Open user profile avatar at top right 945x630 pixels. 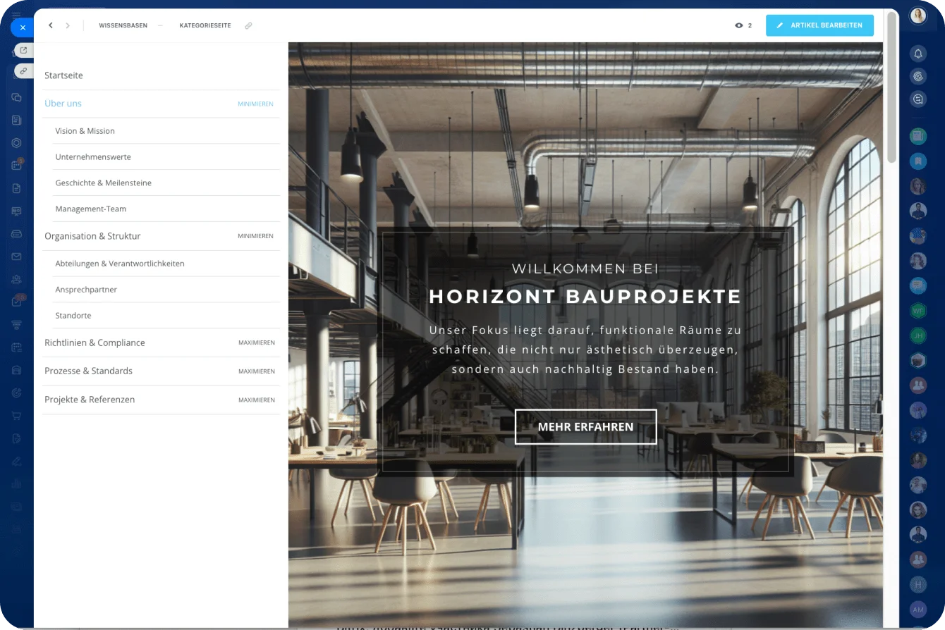point(918,16)
